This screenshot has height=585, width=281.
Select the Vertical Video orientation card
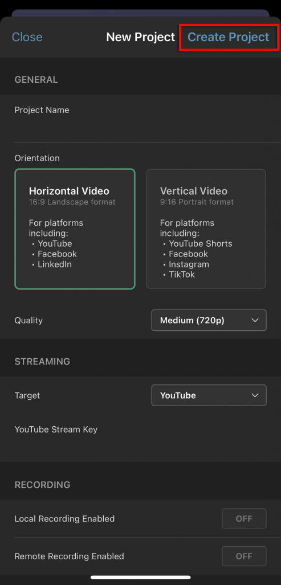[x=206, y=229]
